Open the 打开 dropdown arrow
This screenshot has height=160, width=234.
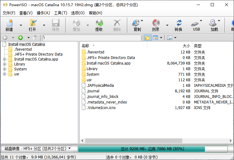(44, 25)
